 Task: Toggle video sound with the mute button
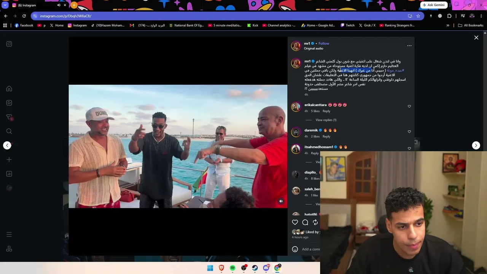[x=281, y=201]
